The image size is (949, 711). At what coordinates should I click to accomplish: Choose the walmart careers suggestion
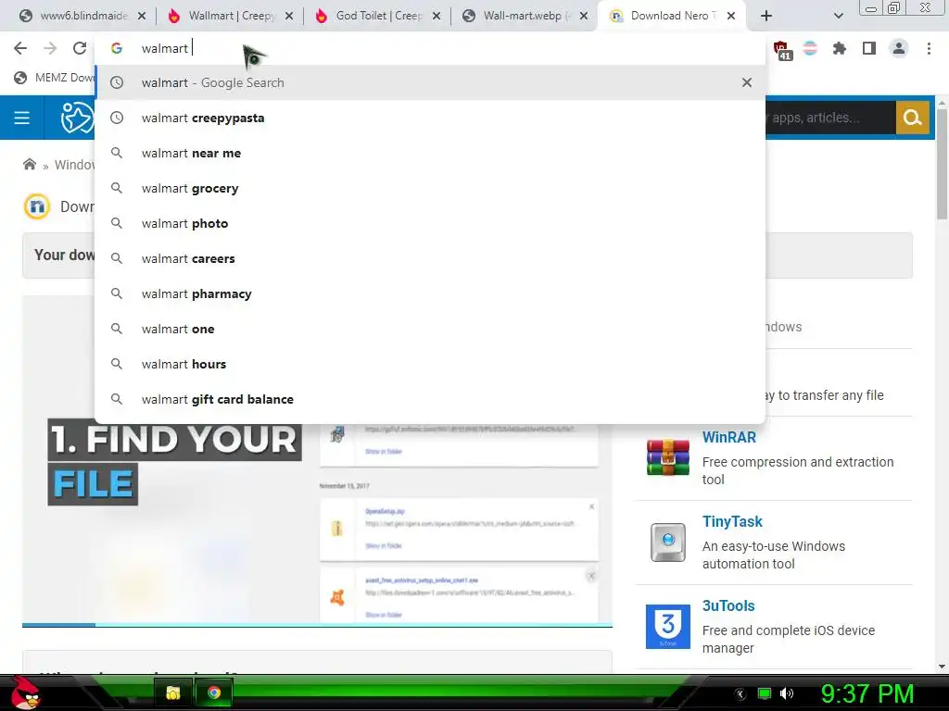430,258
